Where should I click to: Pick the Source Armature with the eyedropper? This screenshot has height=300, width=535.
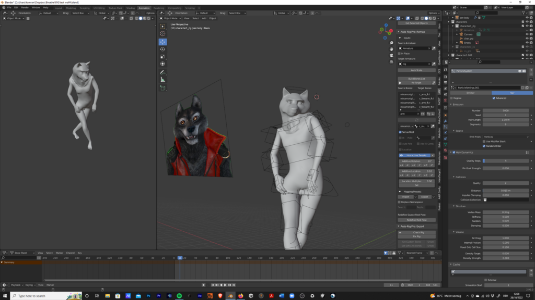coord(434,48)
